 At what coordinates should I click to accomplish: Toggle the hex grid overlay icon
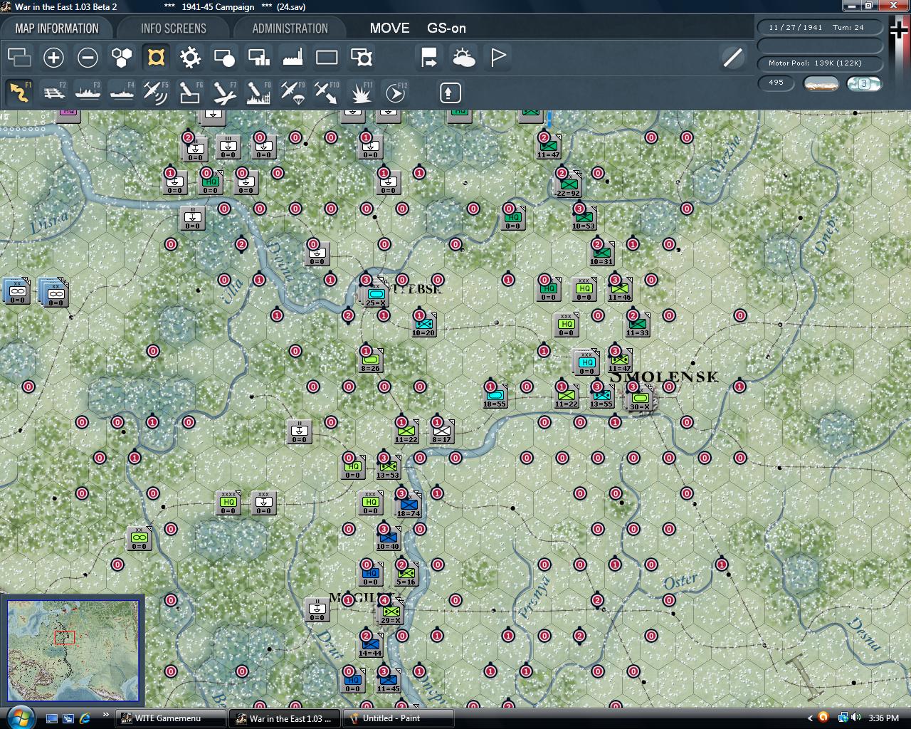(x=122, y=58)
